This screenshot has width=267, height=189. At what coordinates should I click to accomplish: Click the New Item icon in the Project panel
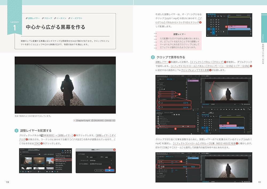55,172
